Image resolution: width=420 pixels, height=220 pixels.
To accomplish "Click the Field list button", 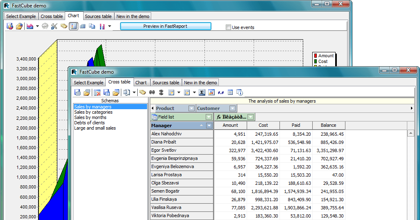I will (x=182, y=117).
